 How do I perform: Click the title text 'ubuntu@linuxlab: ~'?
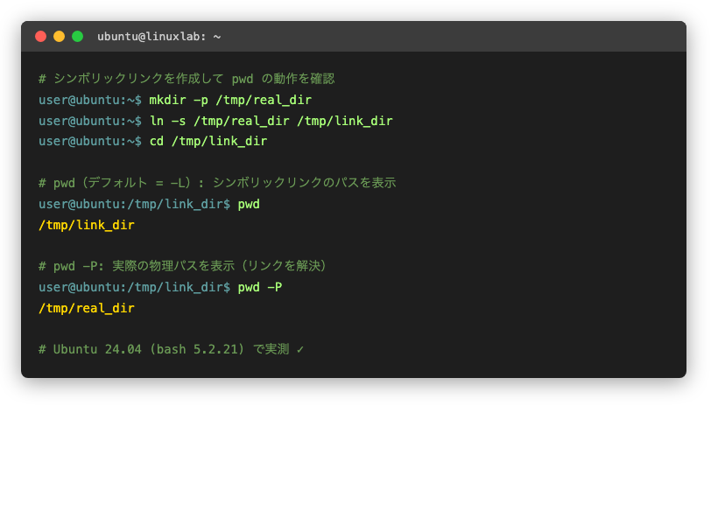[158, 37]
